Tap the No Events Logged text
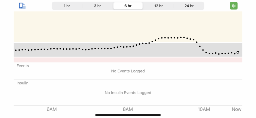This screenshot has height=118, width=256. pyautogui.click(x=128, y=71)
